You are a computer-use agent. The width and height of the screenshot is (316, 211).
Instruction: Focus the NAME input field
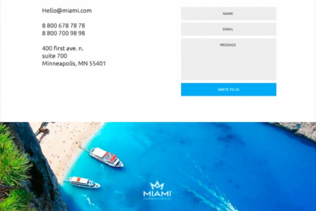coord(229,14)
